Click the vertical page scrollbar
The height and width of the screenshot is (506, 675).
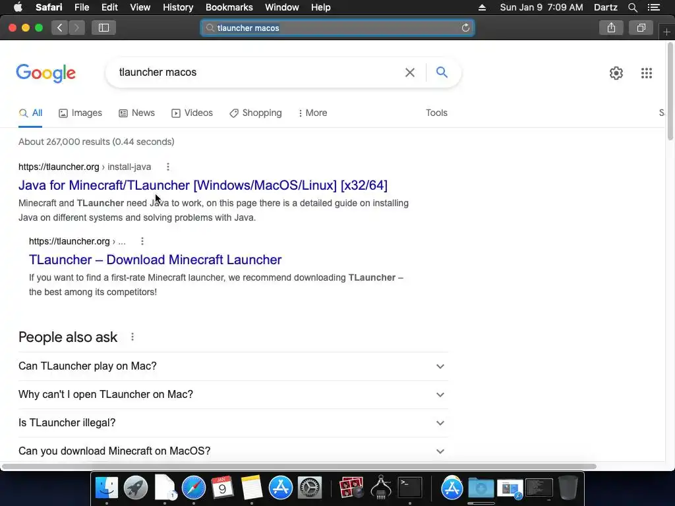tap(670, 92)
